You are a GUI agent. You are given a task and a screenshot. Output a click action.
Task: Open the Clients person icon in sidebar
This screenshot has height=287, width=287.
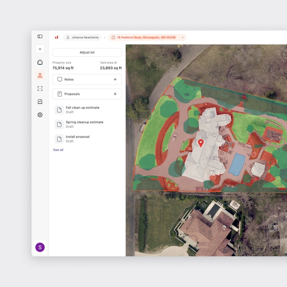(40, 75)
